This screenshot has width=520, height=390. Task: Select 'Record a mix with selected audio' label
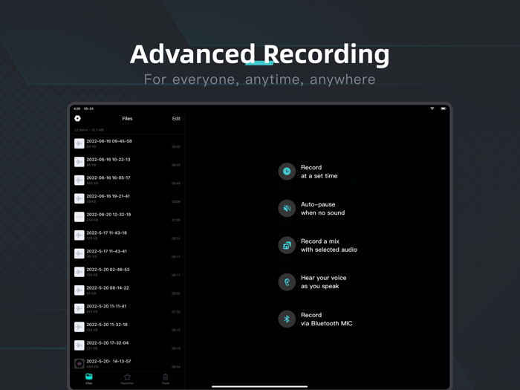point(329,245)
